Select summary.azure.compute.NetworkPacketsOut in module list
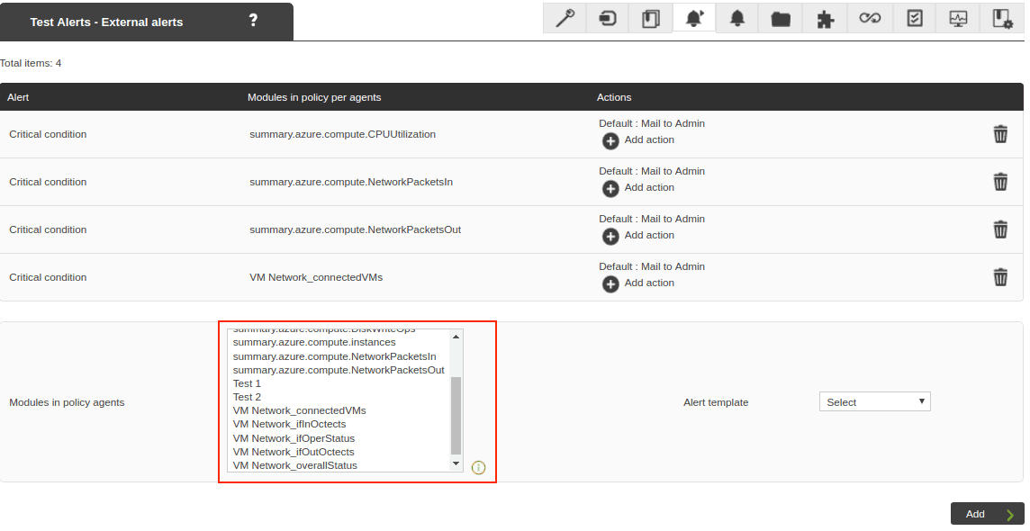This screenshot has width=1030, height=531. [339, 370]
